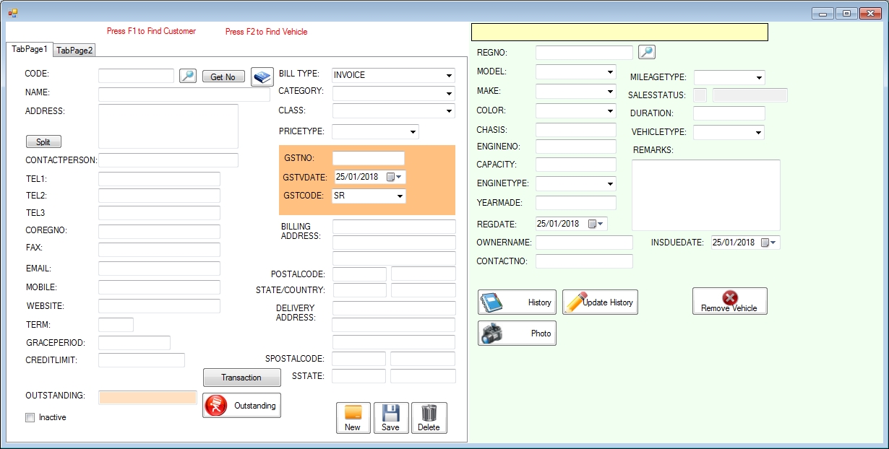The height and width of the screenshot is (449, 889).
Task: Click the first BILLING ADDRESS line field
Action: point(394,227)
